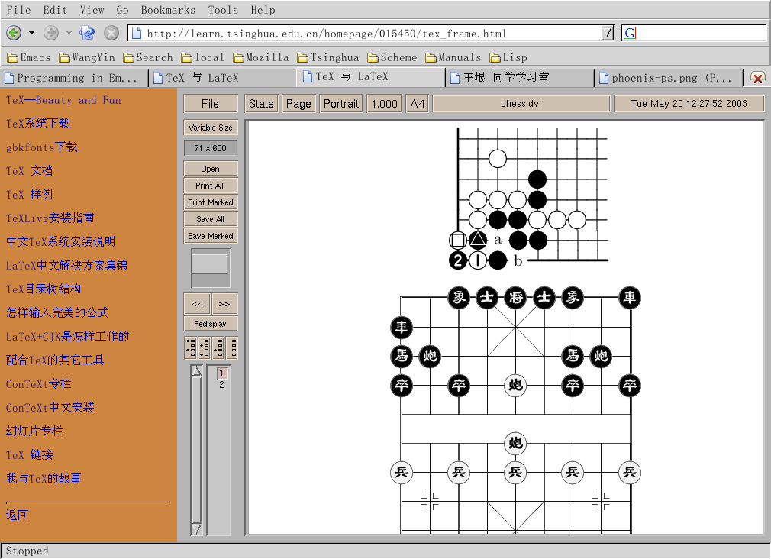Open the Emacs bookmarks folder
The width and height of the screenshot is (771, 559).
coord(29,57)
